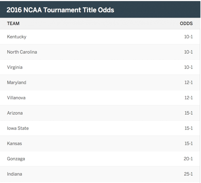Select the North Carolina team name
The height and width of the screenshot is (183, 201).
point(22,52)
